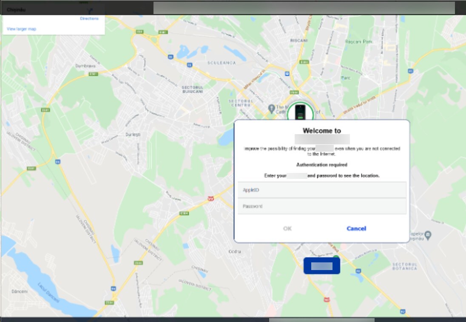The image size is (466, 322).
Task: Click the Dumbrava map label
Action: tap(85, 66)
